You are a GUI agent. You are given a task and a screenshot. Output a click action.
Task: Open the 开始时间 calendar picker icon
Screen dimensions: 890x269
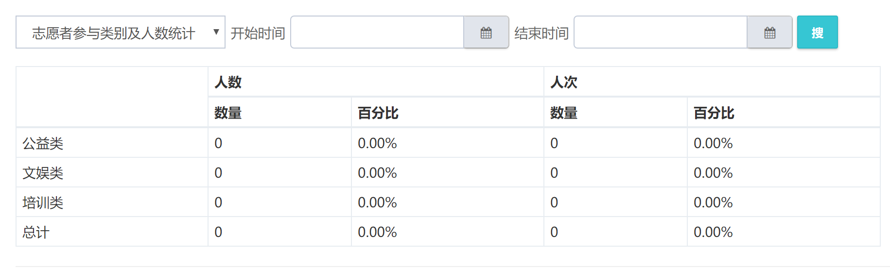click(486, 33)
